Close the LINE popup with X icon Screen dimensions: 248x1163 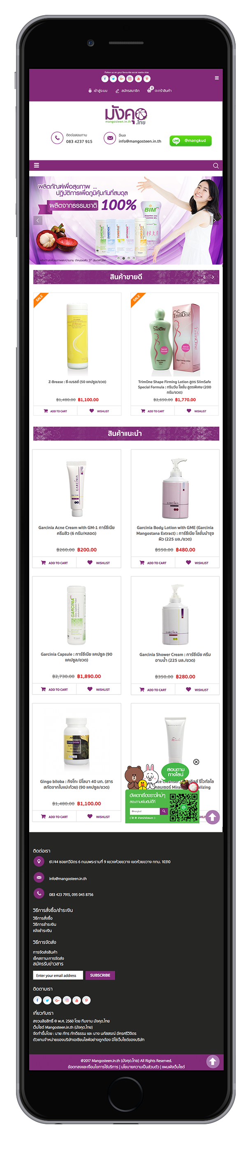coord(196,762)
